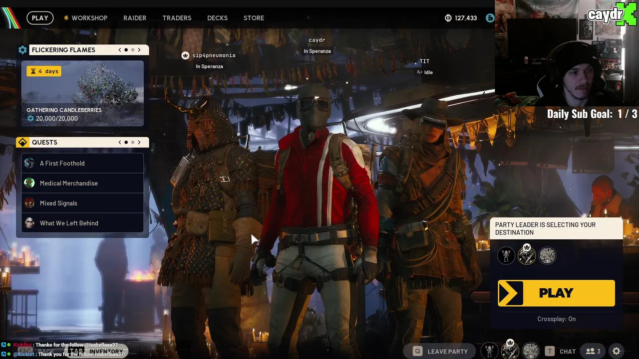Click the idle status icon under TIT

coord(420,72)
